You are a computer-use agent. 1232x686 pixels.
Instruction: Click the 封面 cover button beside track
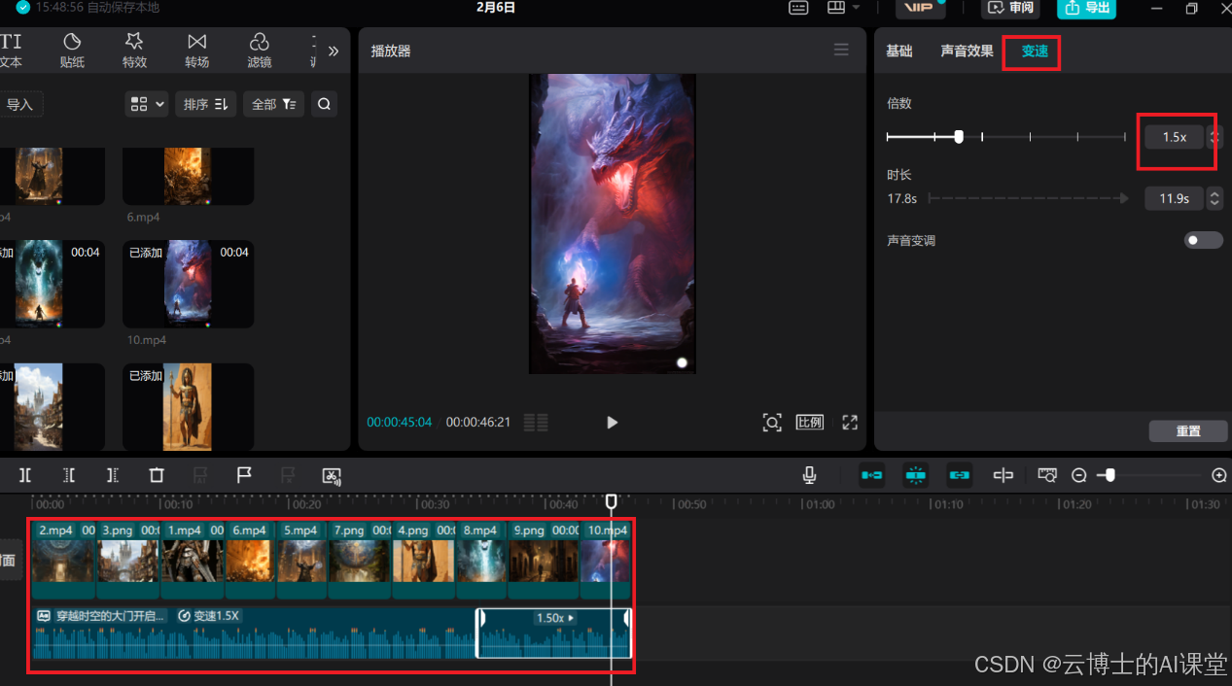[x=10, y=560]
